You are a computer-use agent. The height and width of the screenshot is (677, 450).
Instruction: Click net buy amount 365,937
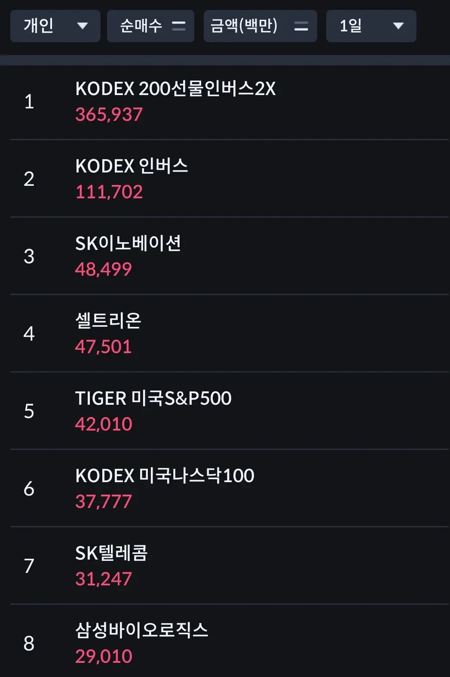[109, 115]
